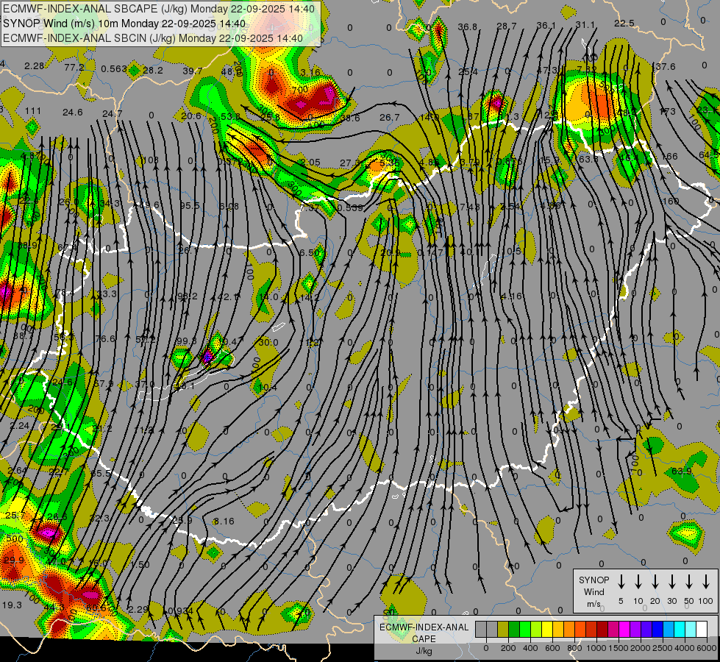Click the 10 m/s wind arrow in legend

tap(638, 582)
